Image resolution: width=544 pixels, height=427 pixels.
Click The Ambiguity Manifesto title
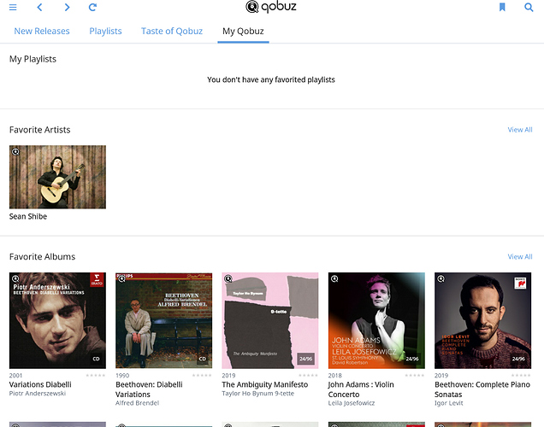tap(264, 385)
